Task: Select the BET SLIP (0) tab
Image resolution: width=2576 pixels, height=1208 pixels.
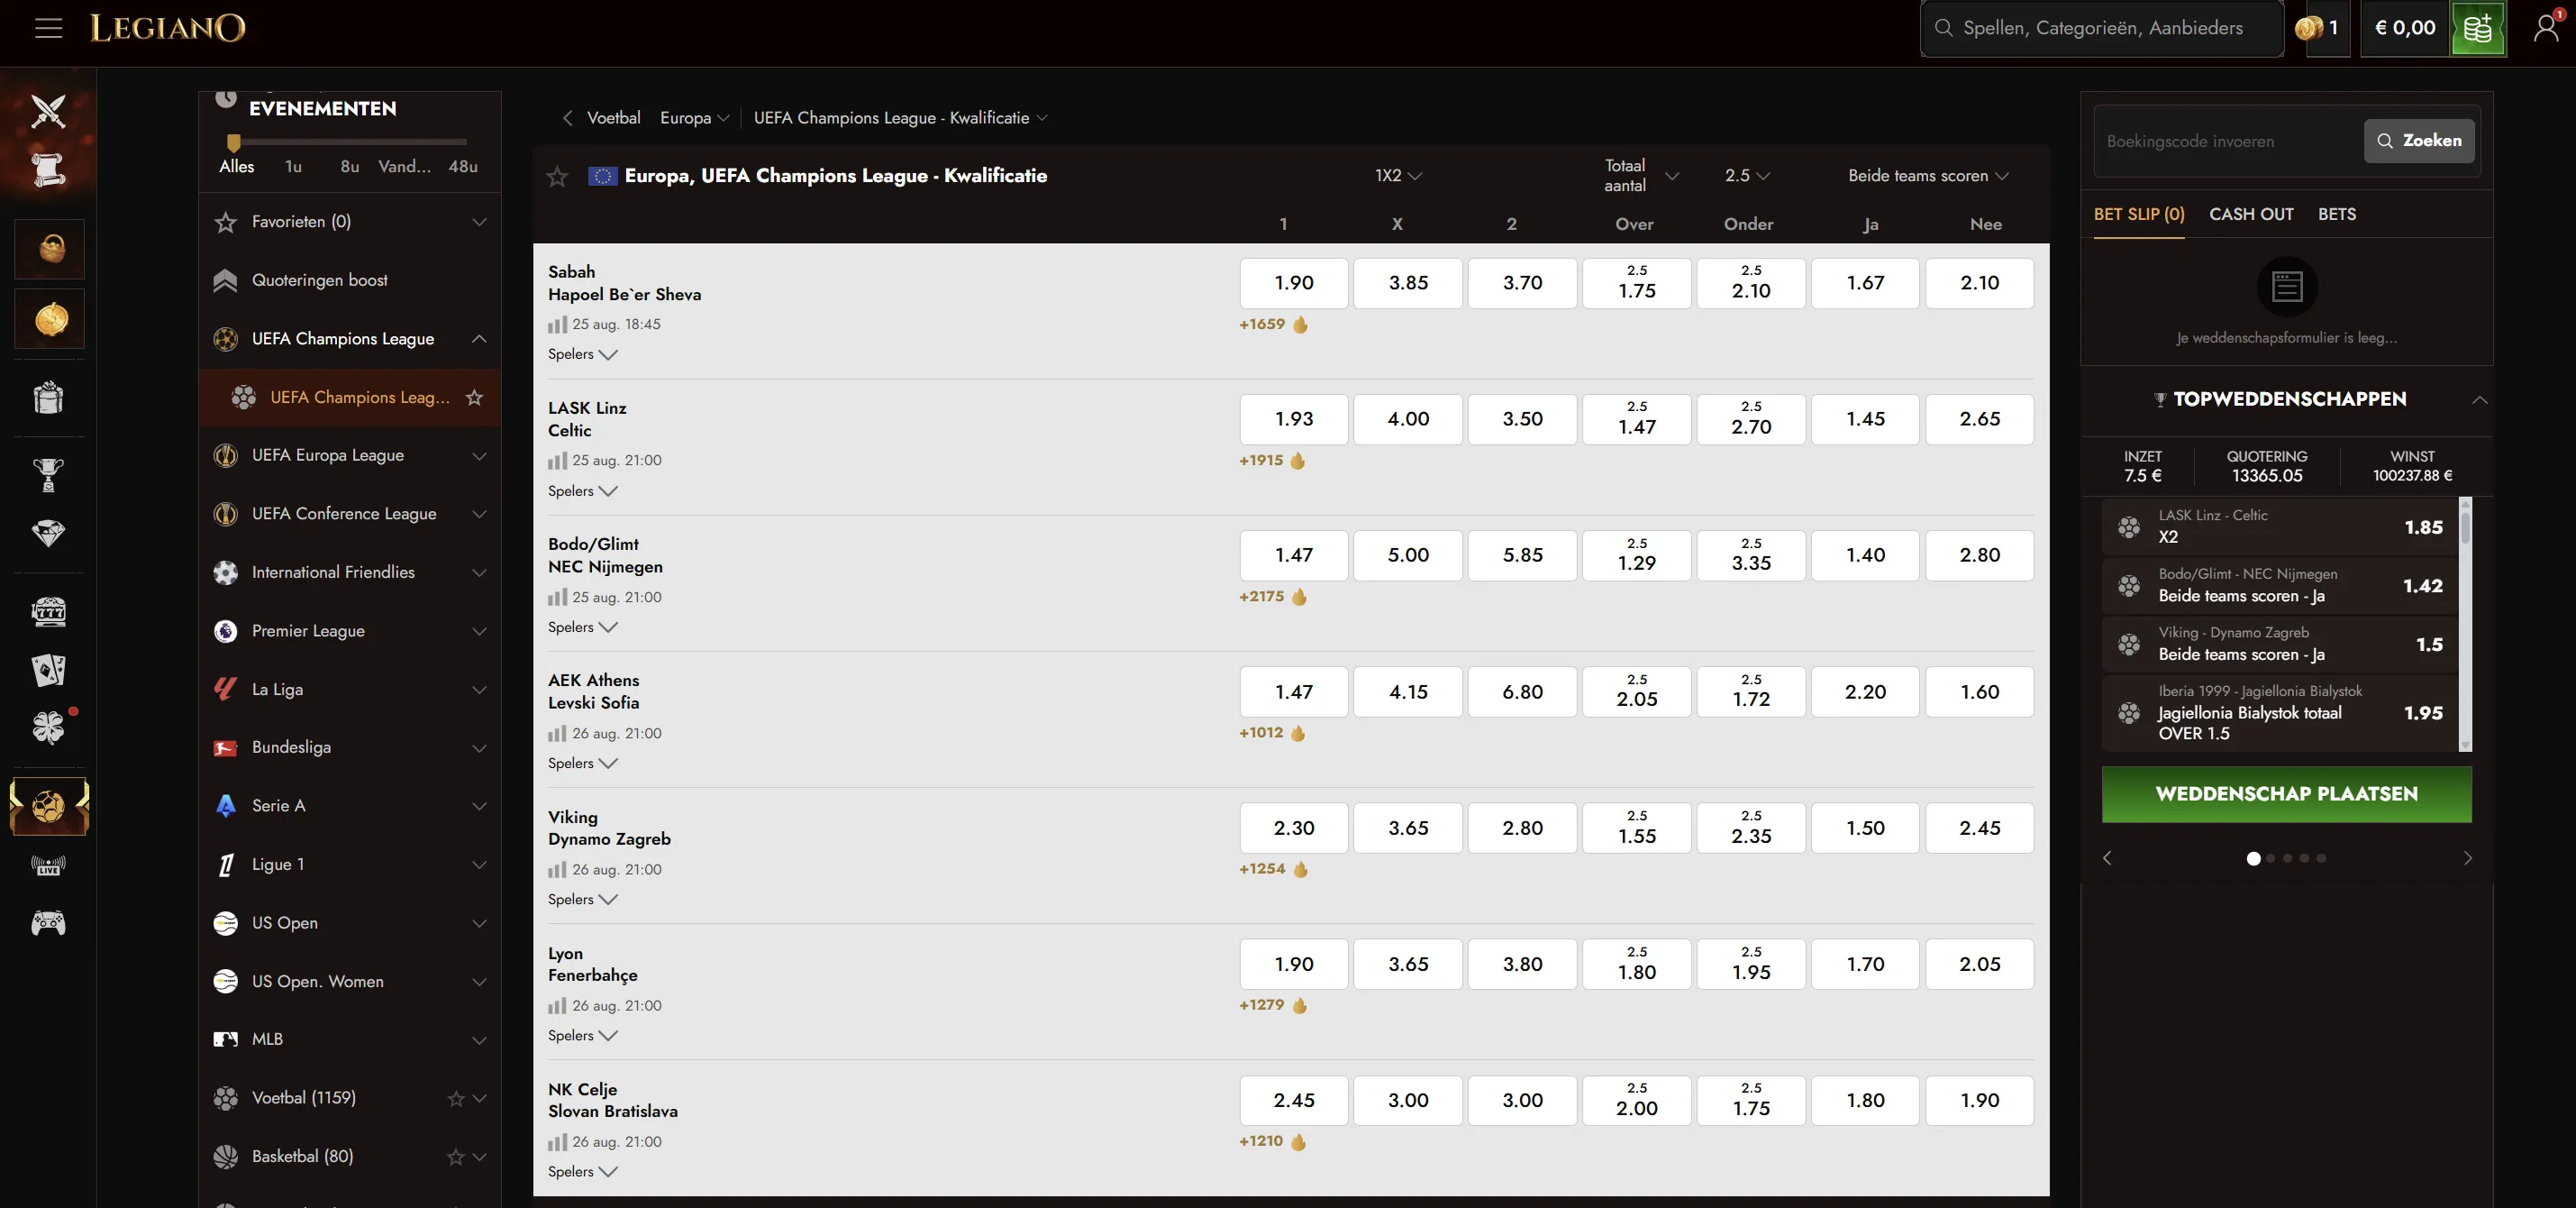Action: pyautogui.click(x=2138, y=215)
